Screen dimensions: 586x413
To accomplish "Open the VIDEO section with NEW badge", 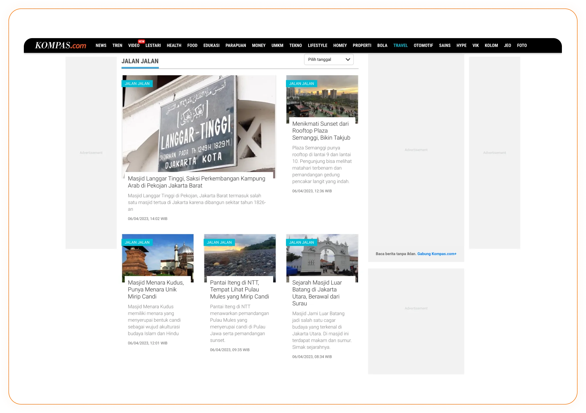I will (x=134, y=46).
